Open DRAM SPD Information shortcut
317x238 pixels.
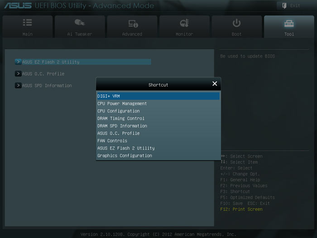coord(158,126)
